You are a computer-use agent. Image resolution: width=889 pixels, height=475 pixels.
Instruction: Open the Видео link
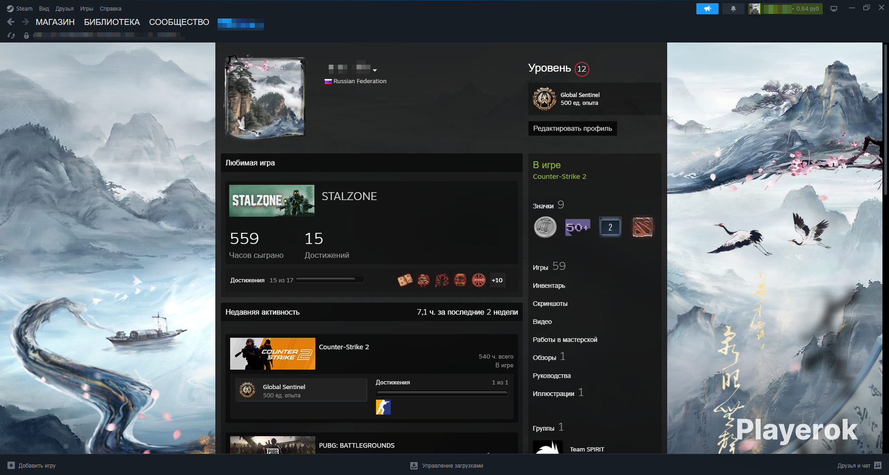click(542, 322)
